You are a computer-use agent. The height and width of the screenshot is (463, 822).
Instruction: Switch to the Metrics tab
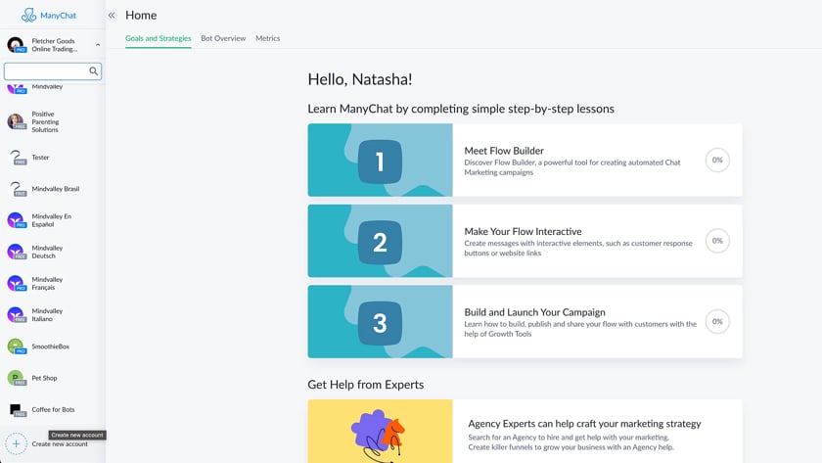pos(268,38)
